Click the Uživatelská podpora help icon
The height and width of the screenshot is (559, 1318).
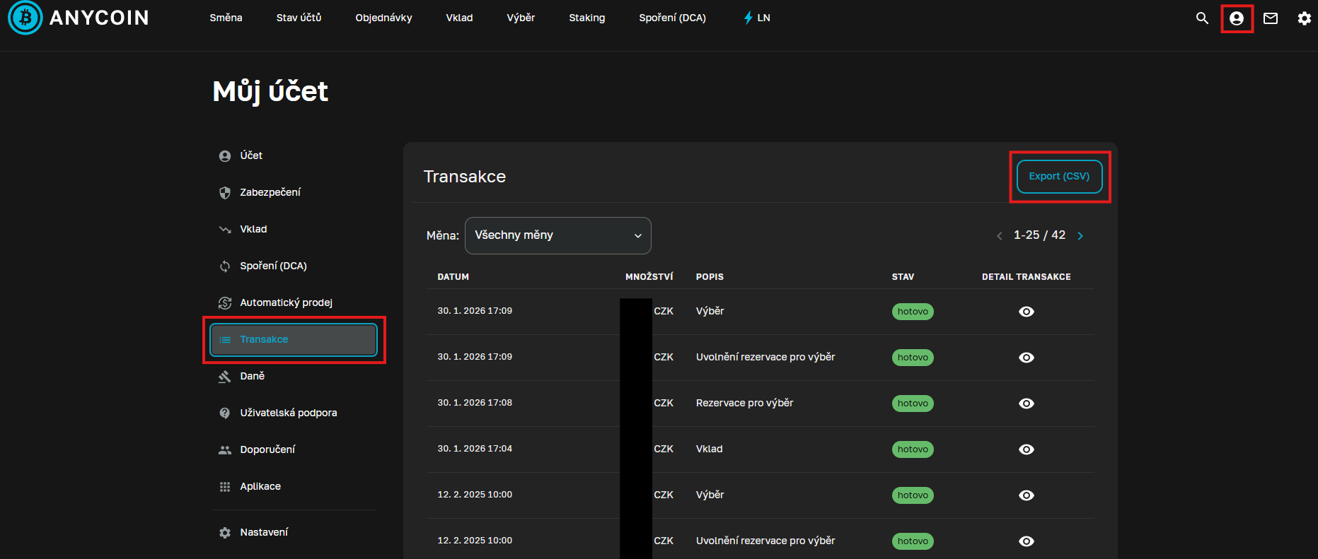pyautogui.click(x=225, y=413)
